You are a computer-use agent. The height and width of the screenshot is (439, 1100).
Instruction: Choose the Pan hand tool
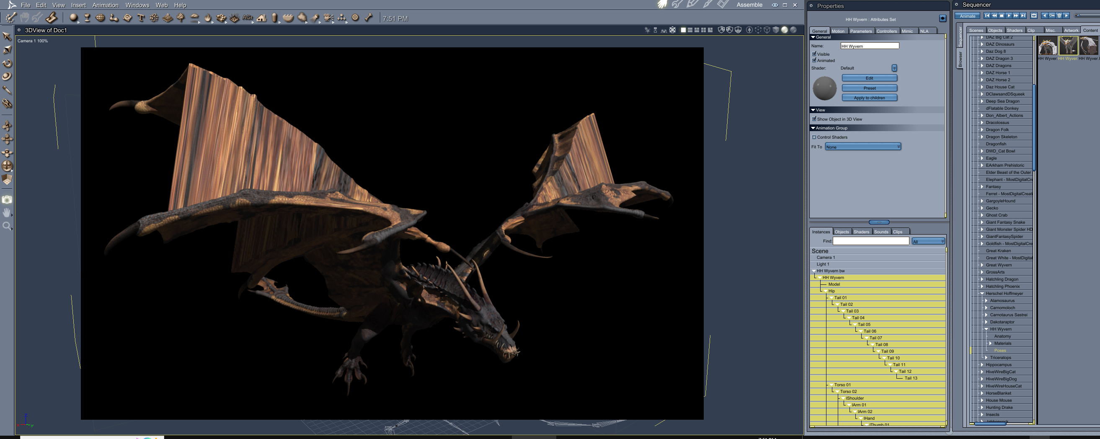[x=7, y=213]
